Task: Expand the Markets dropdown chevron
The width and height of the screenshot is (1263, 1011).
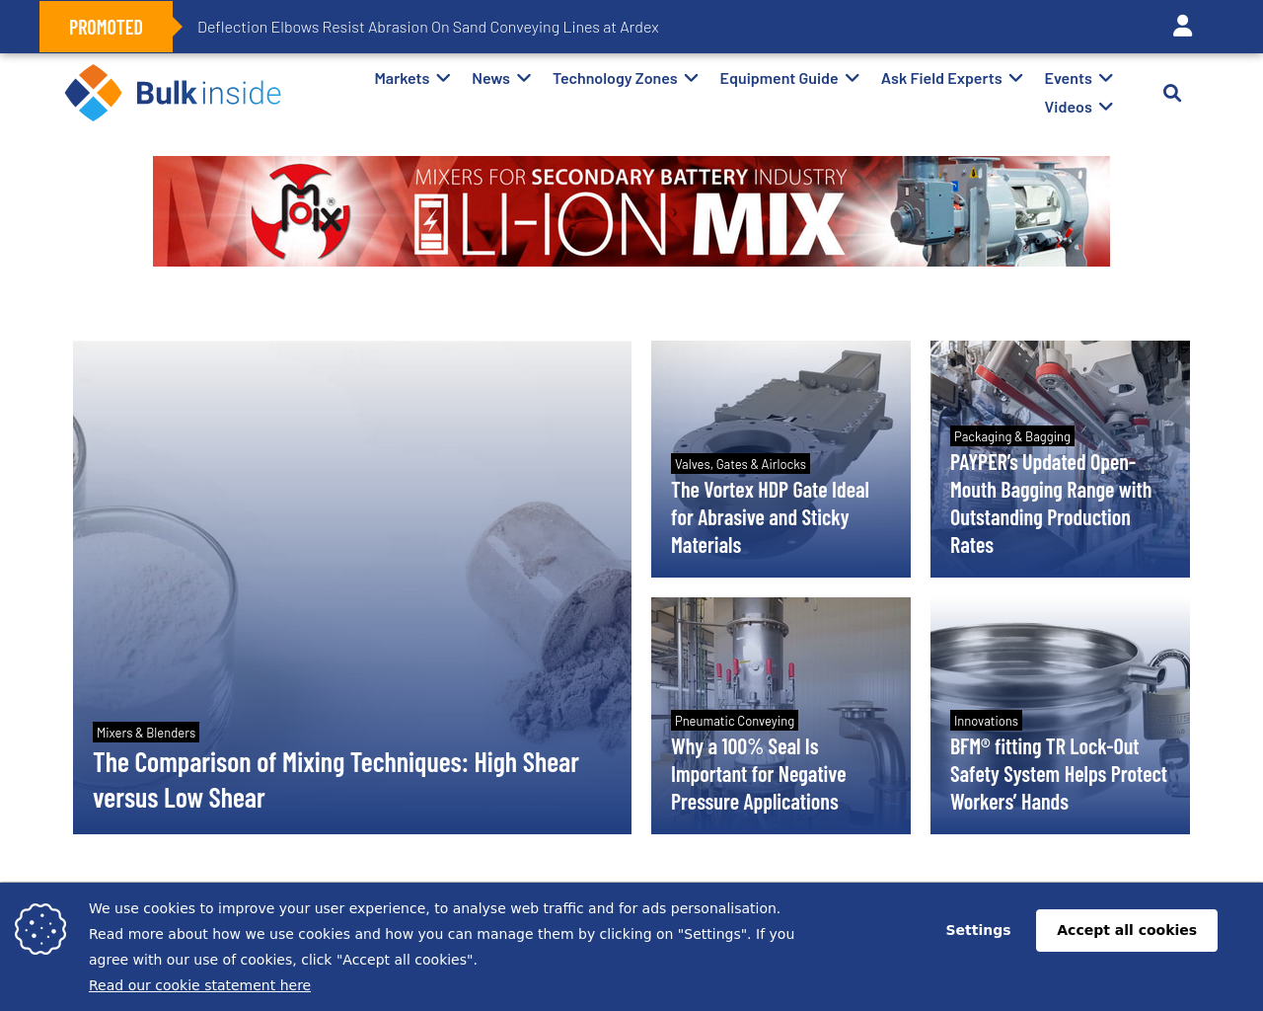Action: tap(443, 78)
